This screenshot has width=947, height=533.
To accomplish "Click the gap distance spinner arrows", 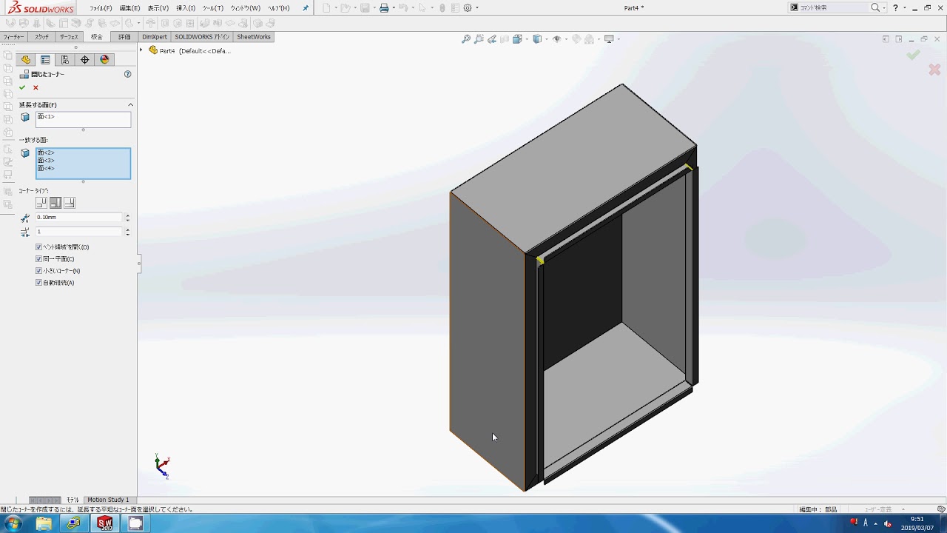I will 127,218.
